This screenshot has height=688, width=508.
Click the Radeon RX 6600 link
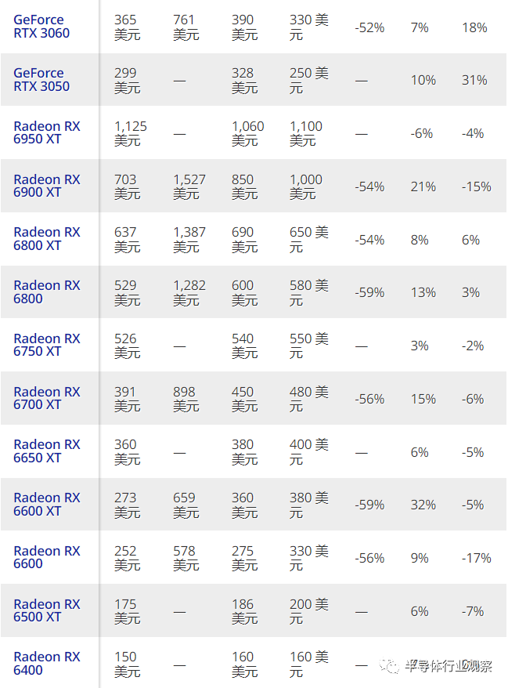(x=47, y=557)
